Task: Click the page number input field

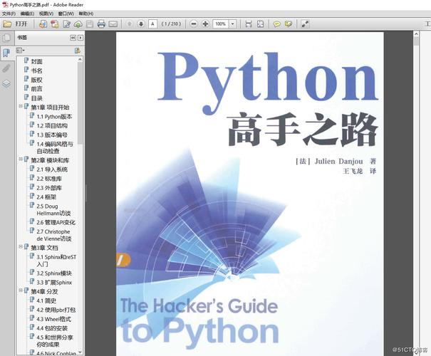Action: coord(153,24)
